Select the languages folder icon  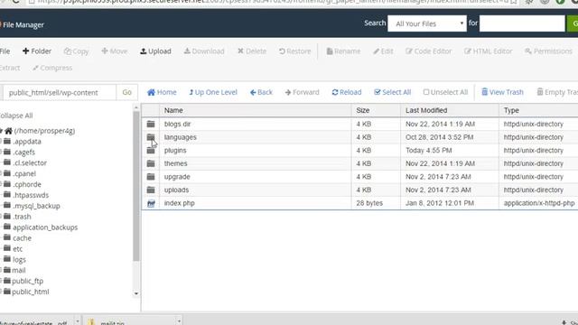click(151, 137)
